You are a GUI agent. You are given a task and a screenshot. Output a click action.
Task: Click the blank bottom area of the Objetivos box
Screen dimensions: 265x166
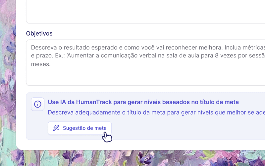[145, 76]
